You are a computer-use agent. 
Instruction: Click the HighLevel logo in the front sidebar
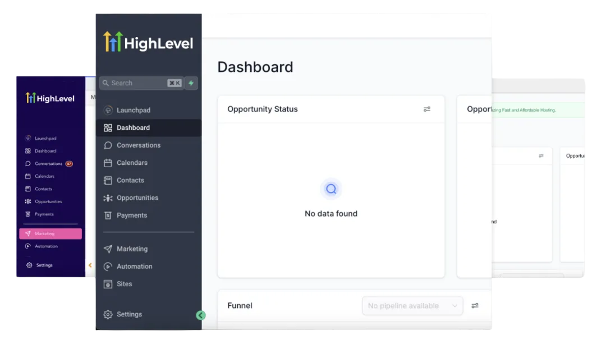[x=148, y=42]
